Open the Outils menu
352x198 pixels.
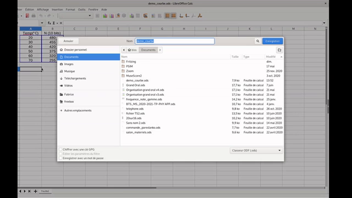tap(81, 9)
